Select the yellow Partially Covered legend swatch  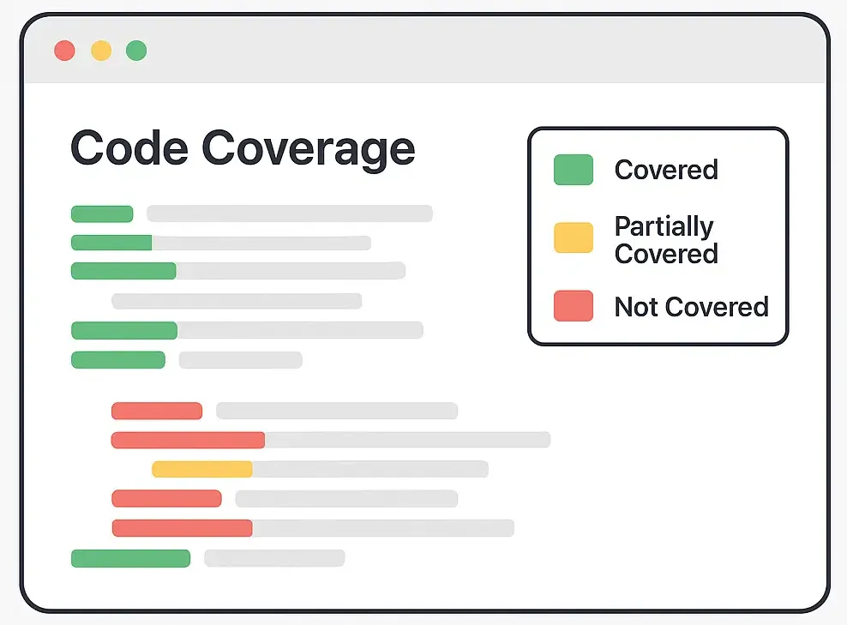[x=574, y=238]
